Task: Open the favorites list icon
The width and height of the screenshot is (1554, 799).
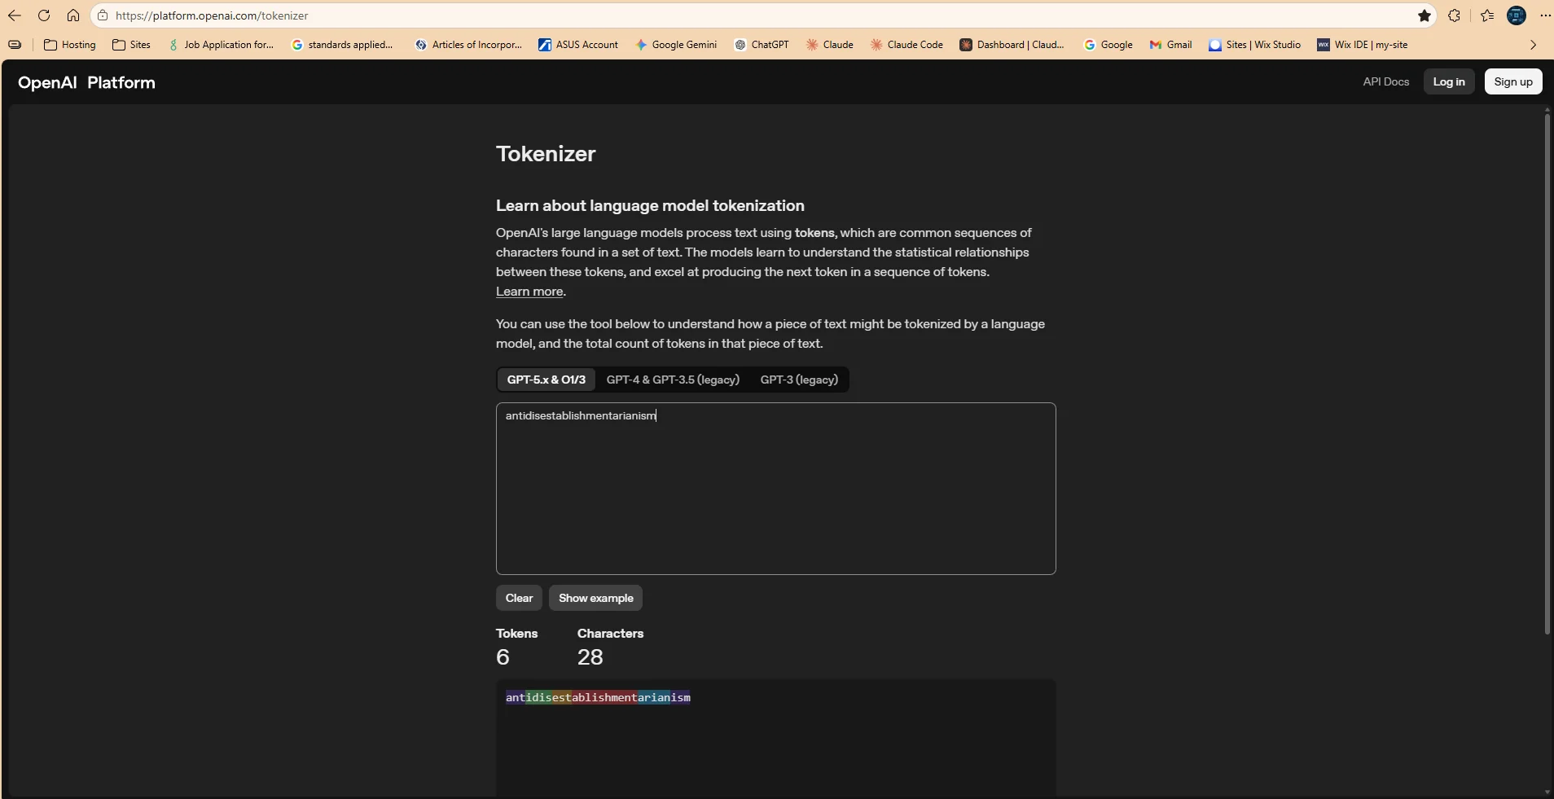Action: [x=1487, y=15]
